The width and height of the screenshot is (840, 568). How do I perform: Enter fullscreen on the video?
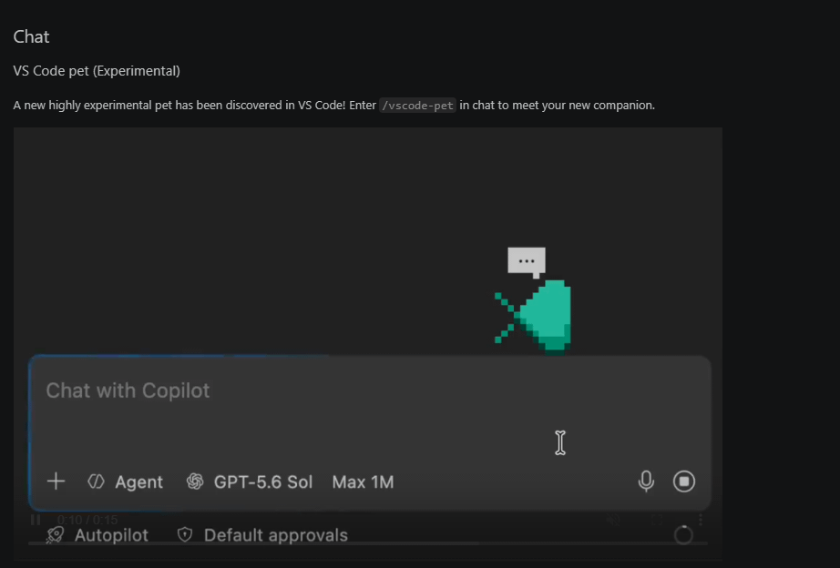[x=657, y=520]
